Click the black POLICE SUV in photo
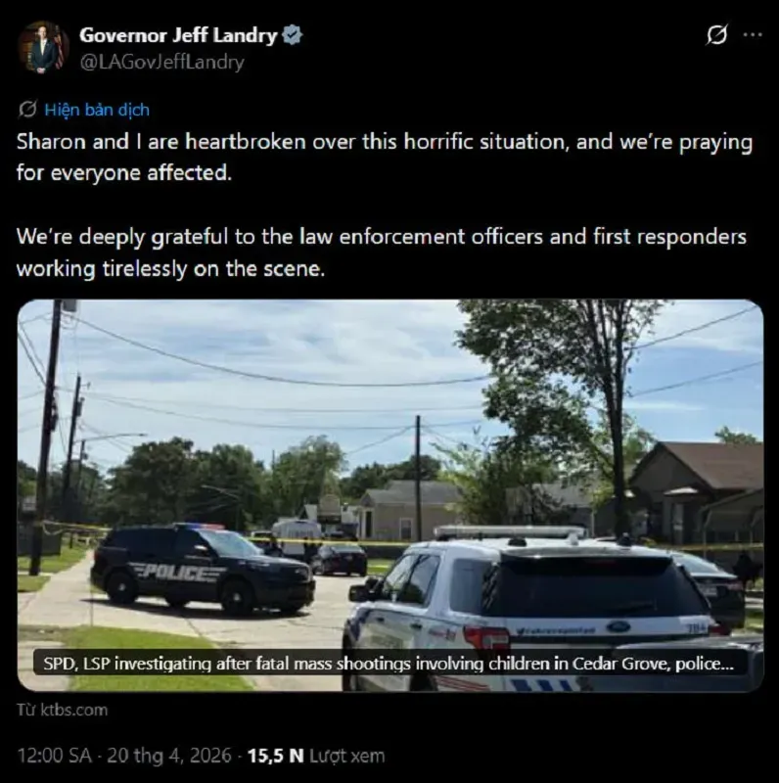 tap(203, 569)
